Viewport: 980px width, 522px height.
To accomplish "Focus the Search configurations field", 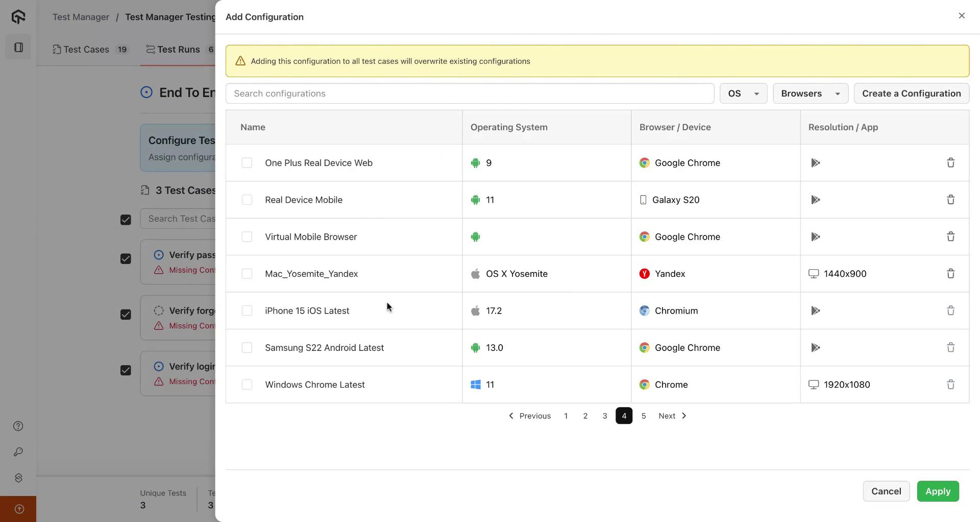I will (x=470, y=93).
